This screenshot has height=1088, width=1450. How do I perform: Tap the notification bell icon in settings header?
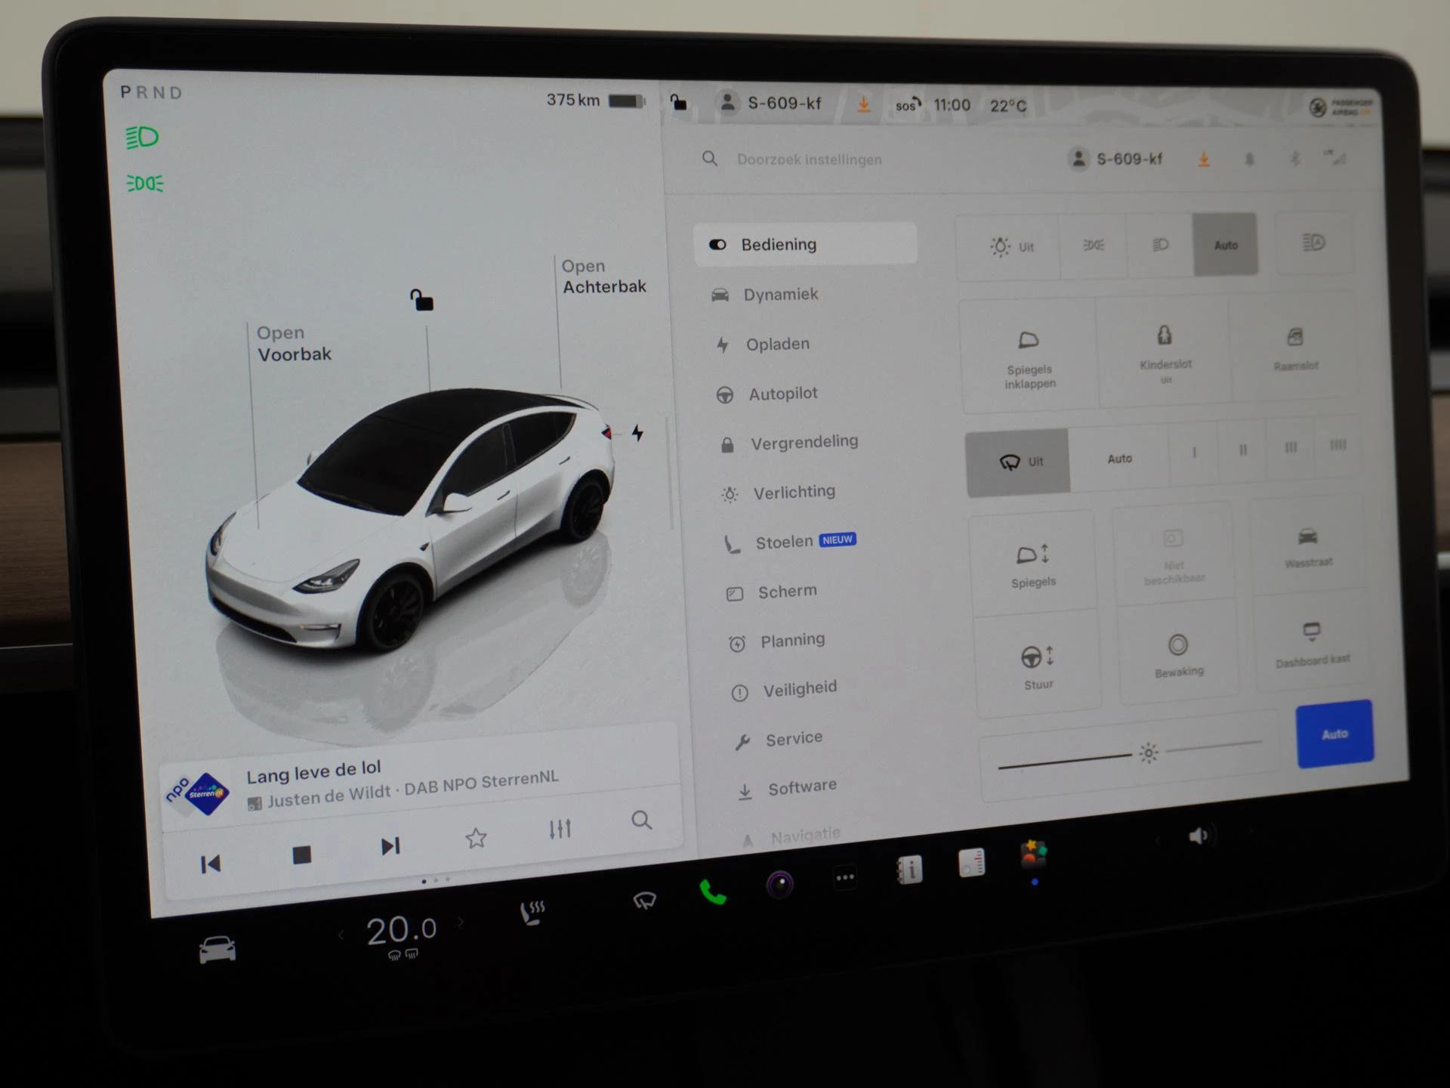pyautogui.click(x=1249, y=159)
